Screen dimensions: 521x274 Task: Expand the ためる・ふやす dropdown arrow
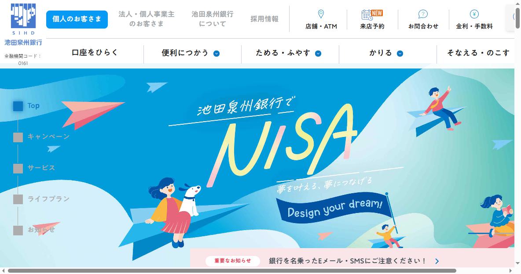pos(318,54)
